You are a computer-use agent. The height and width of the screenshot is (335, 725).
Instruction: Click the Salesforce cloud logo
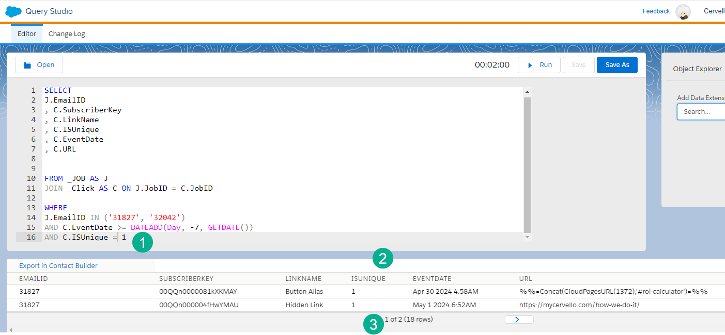[13, 11]
